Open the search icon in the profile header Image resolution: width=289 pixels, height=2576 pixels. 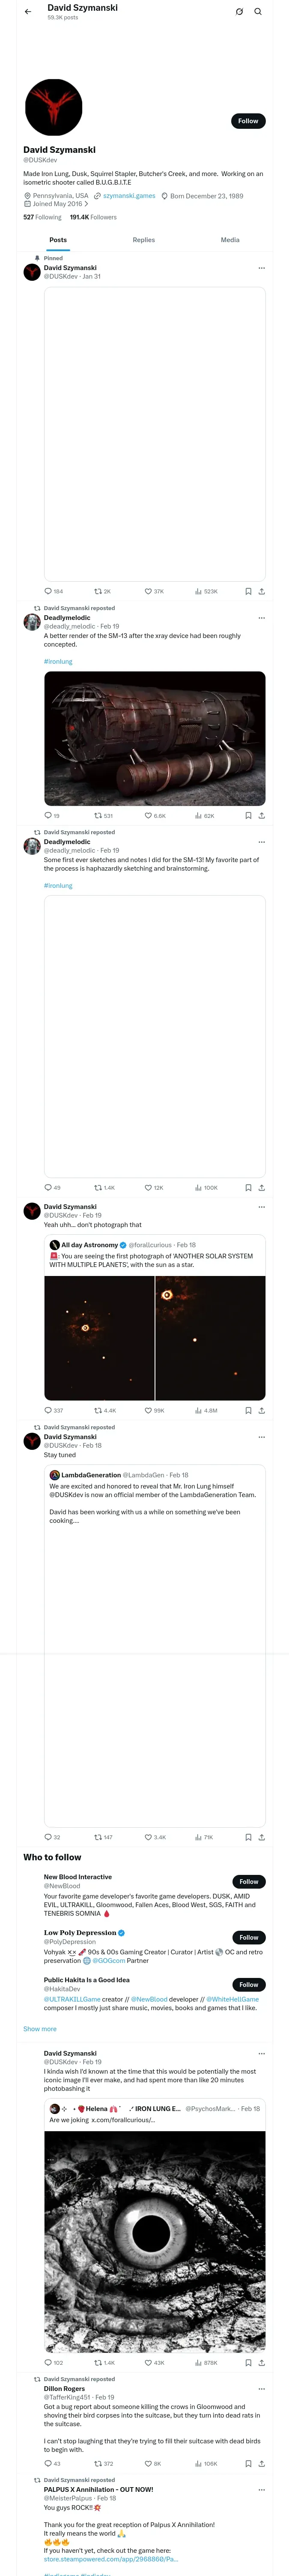[x=258, y=12]
